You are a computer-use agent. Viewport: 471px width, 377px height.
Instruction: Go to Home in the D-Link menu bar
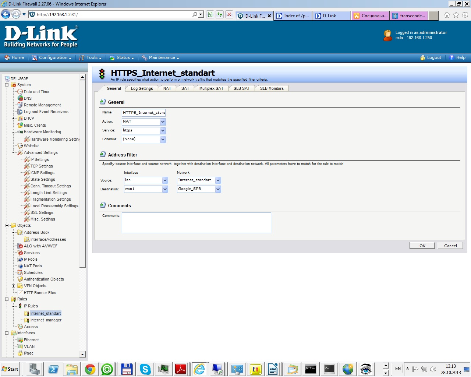pos(14,58)
